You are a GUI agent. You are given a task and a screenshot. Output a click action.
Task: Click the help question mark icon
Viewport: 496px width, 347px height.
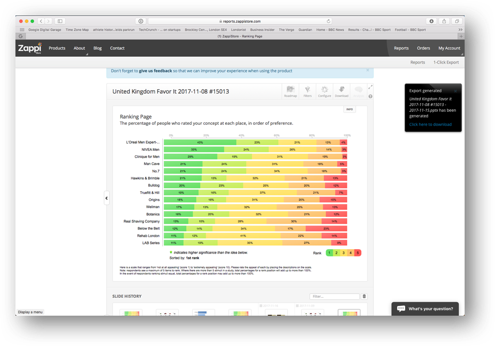click(x=370, y=96)
